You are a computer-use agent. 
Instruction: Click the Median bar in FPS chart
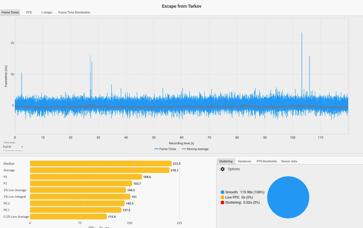click(101, 164)
